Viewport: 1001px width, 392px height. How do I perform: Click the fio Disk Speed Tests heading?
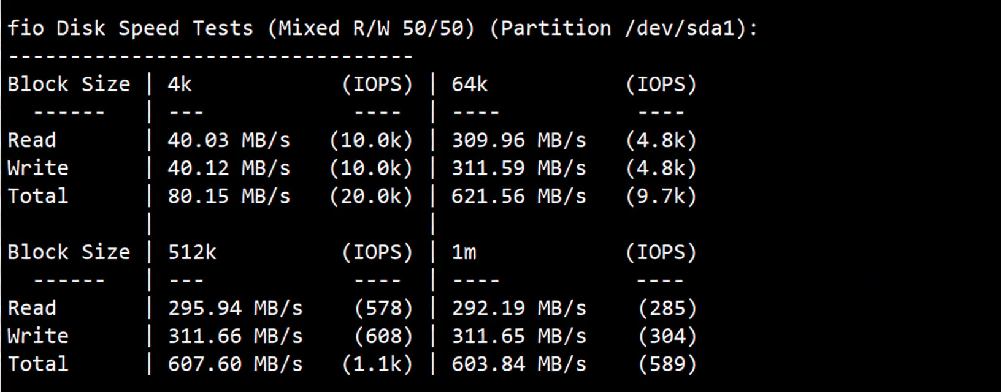pos(130,28)
